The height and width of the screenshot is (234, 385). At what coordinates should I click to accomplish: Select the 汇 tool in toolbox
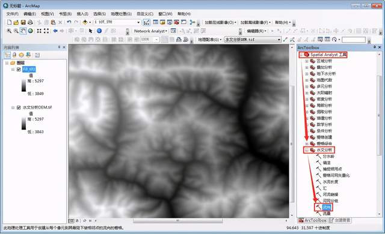pos(325,188)
